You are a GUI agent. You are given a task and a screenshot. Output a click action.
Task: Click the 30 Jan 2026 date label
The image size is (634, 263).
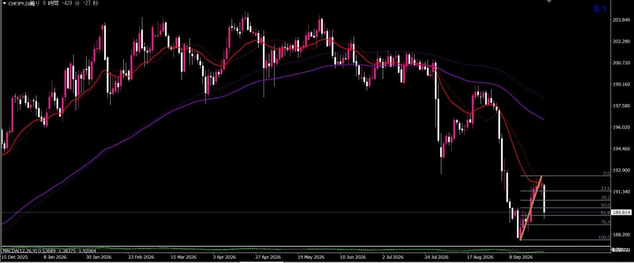100,257
